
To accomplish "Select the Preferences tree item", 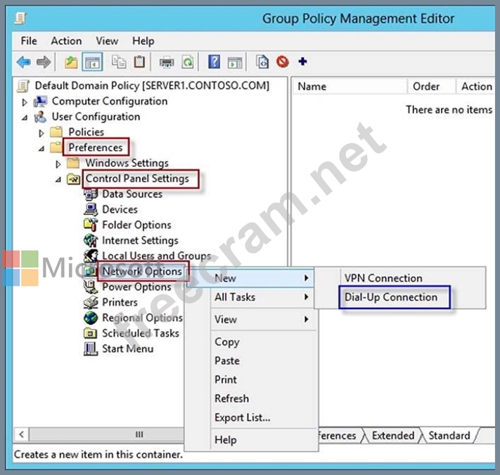I will pos(96,147).
